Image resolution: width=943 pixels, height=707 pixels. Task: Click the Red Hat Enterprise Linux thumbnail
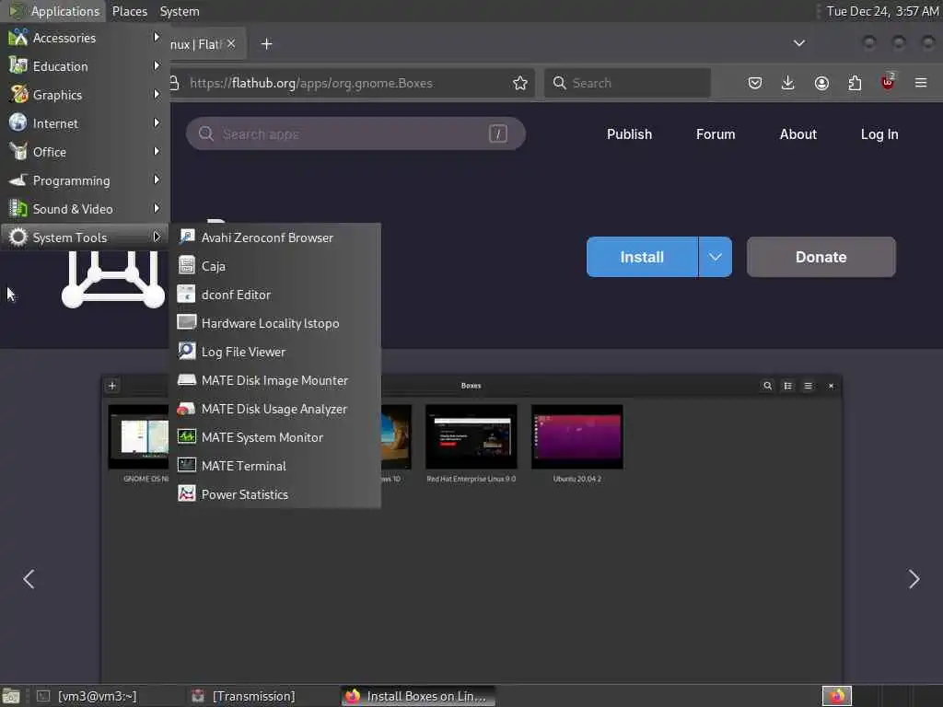click(471, 437)
